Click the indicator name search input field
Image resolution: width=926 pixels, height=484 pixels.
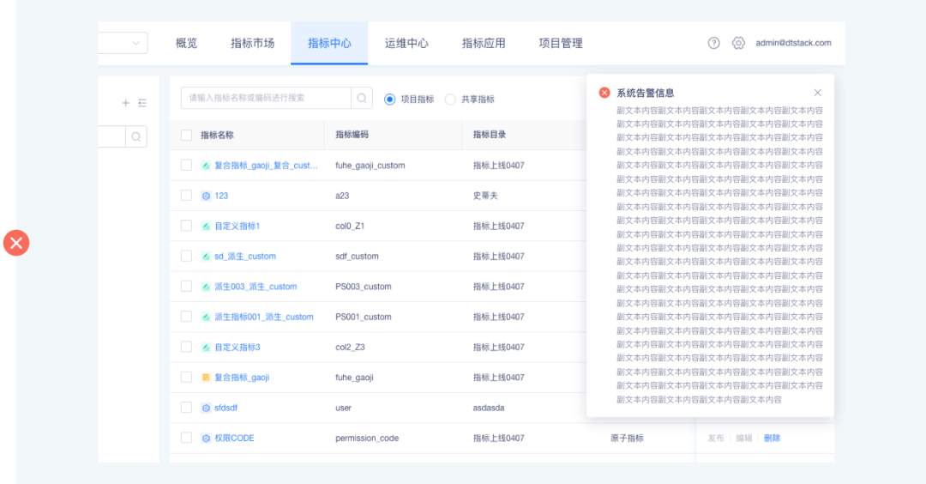266,99
